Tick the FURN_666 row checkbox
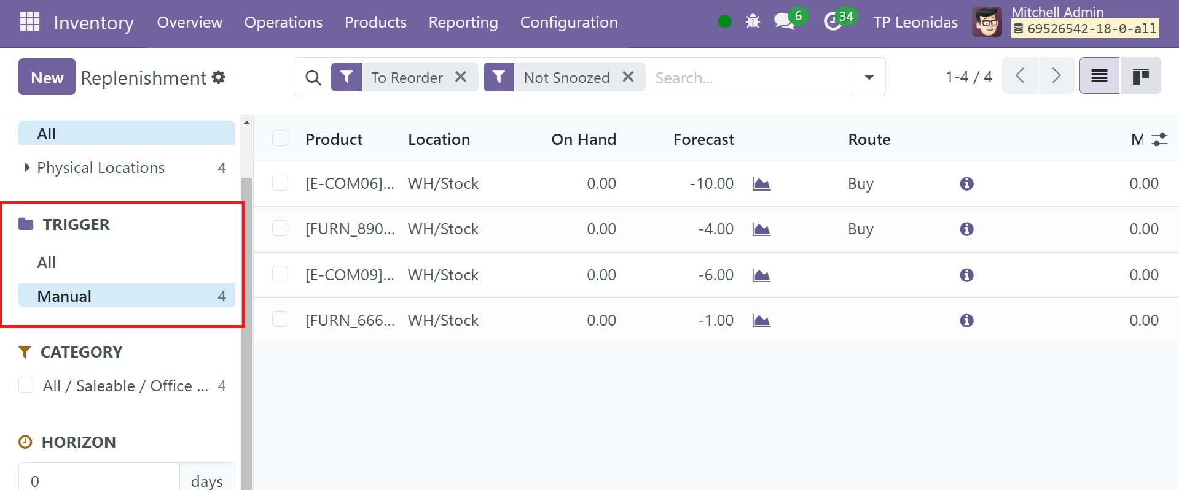 pos(280,319)
